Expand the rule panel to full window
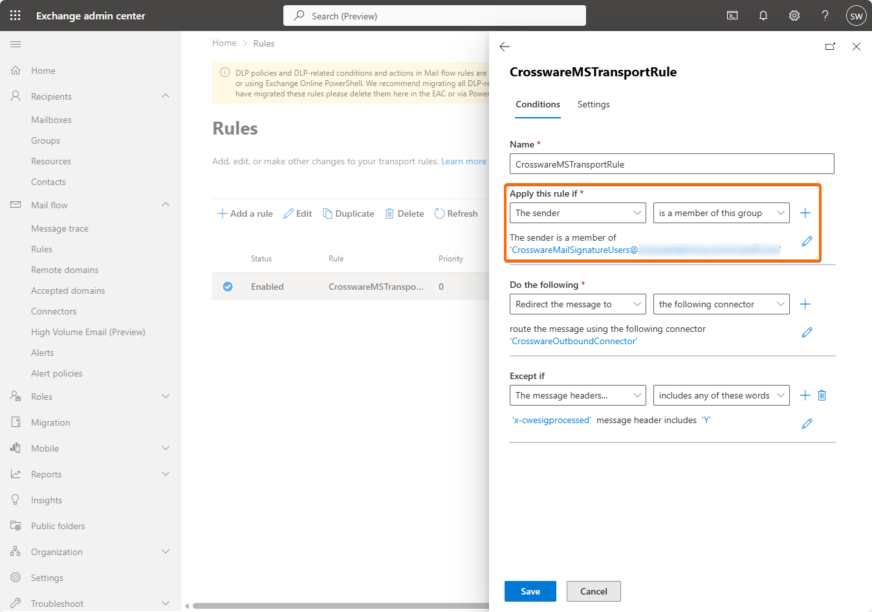Viewport: 872px width, 612px height. (830, 47)
